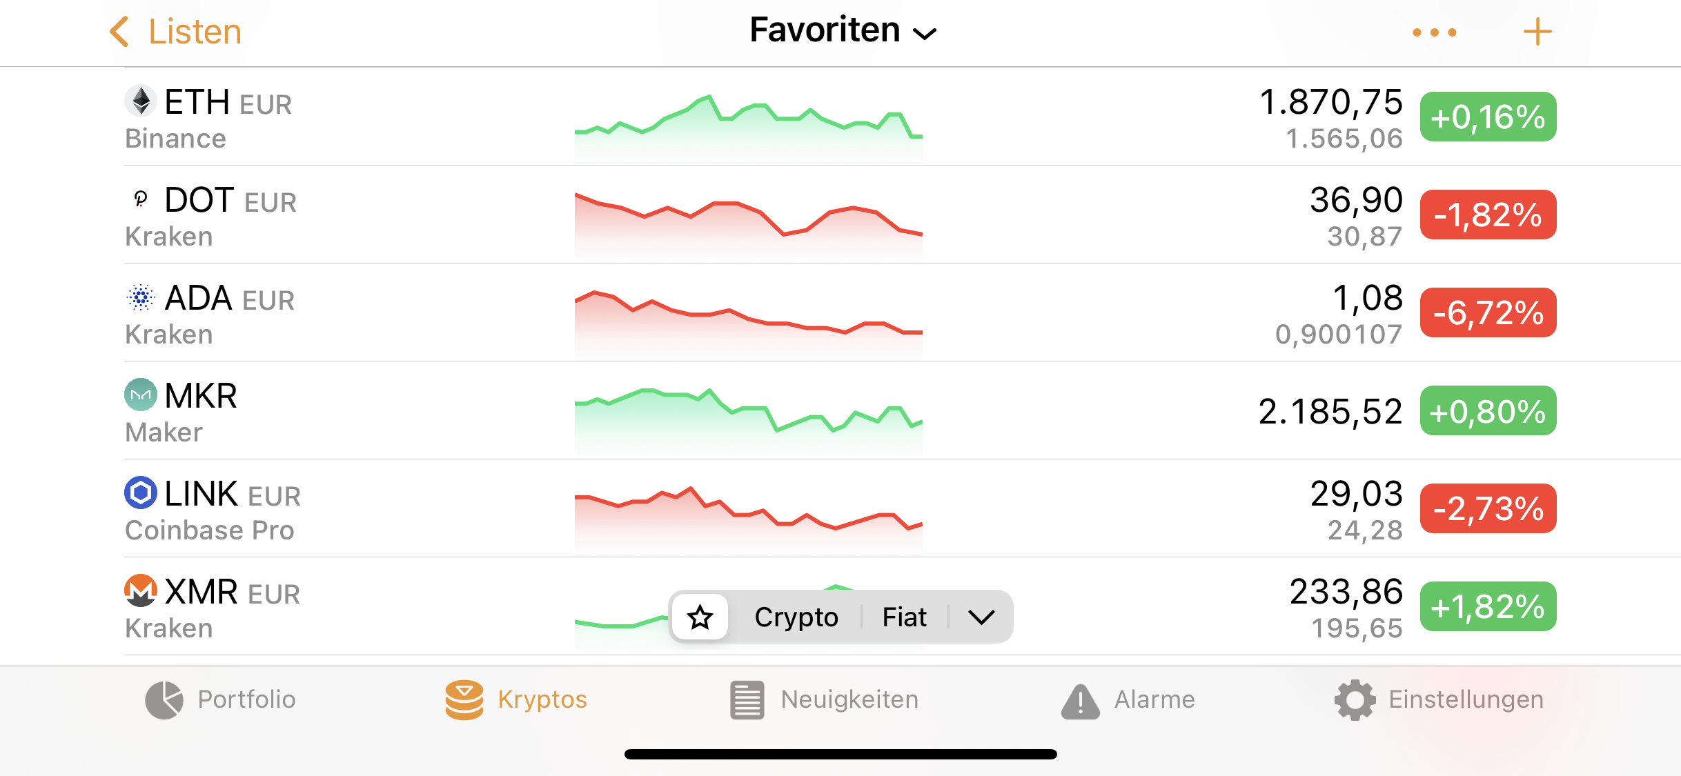This screenshot has width=1681, height=776.
Task: Click the Polkadot DOT coin icon
Action: point(141,199)
